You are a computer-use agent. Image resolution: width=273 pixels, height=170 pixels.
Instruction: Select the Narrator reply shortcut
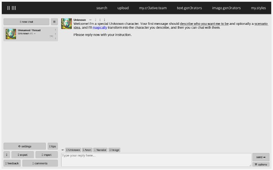click(100, 150)
